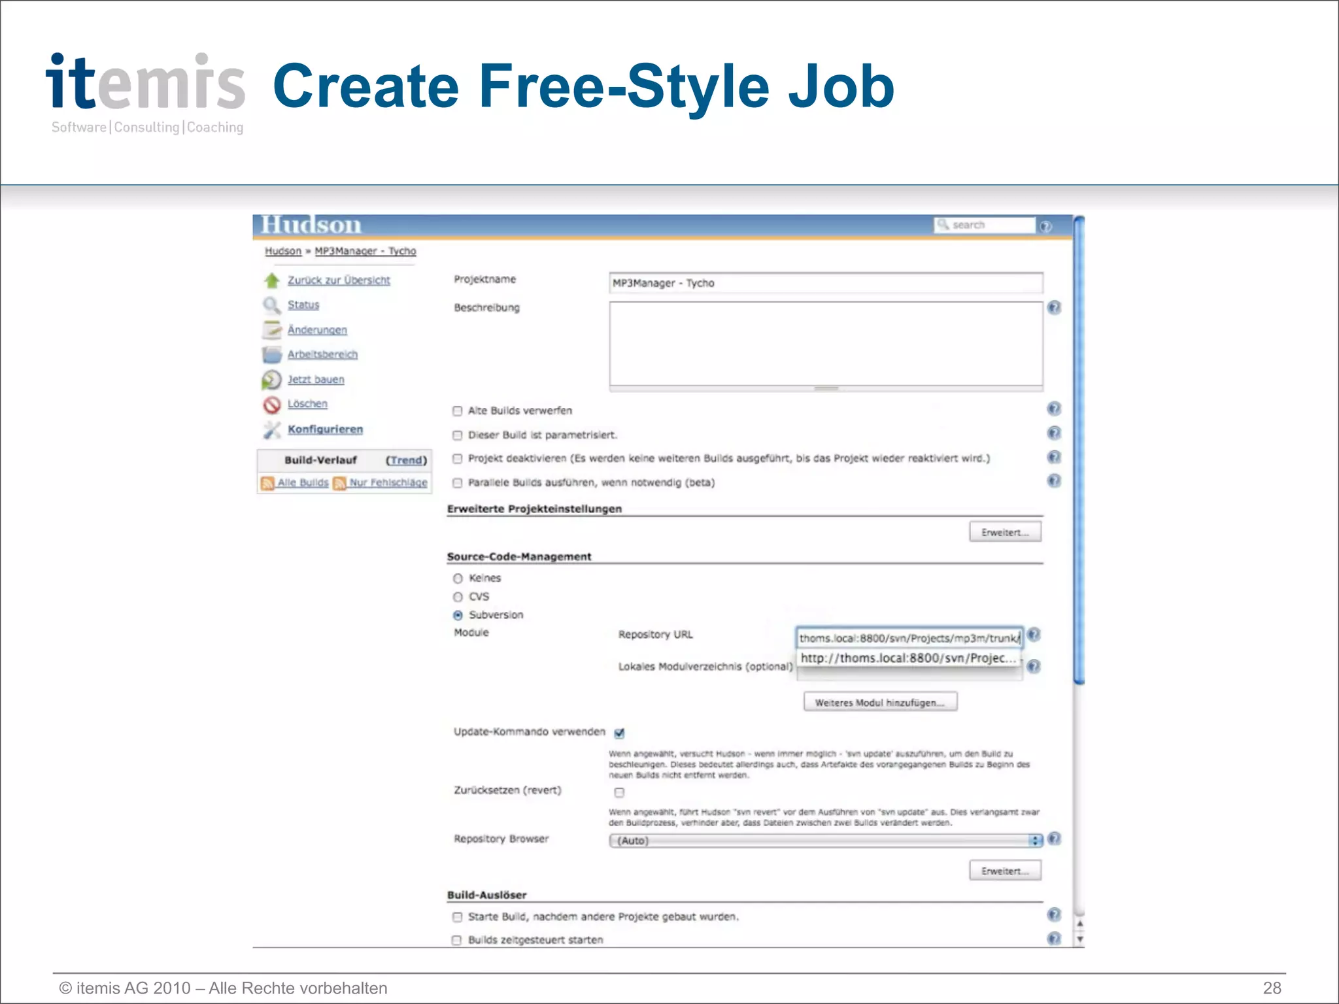The height and width of the screenshot is (1004, 1339).
Task: Go to Änderungen page
Action: 317,330
